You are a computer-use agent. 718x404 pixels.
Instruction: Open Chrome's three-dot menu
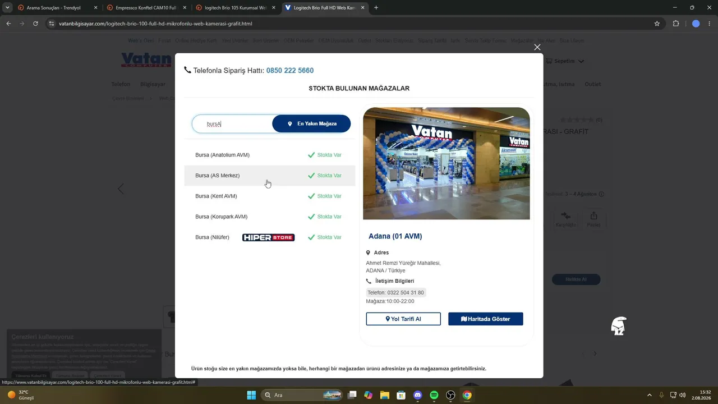pos(710,24)
